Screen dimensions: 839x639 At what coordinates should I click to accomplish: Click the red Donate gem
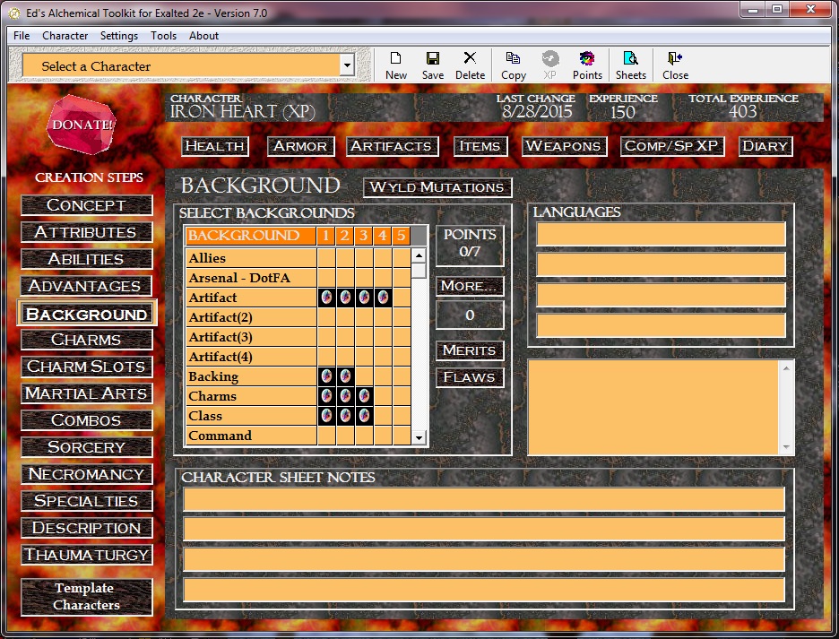[x=82, y=125]
